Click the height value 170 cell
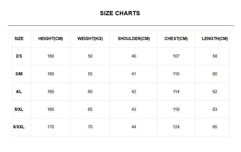Screen dimensions: 241x152 click(x=51, y=127)
